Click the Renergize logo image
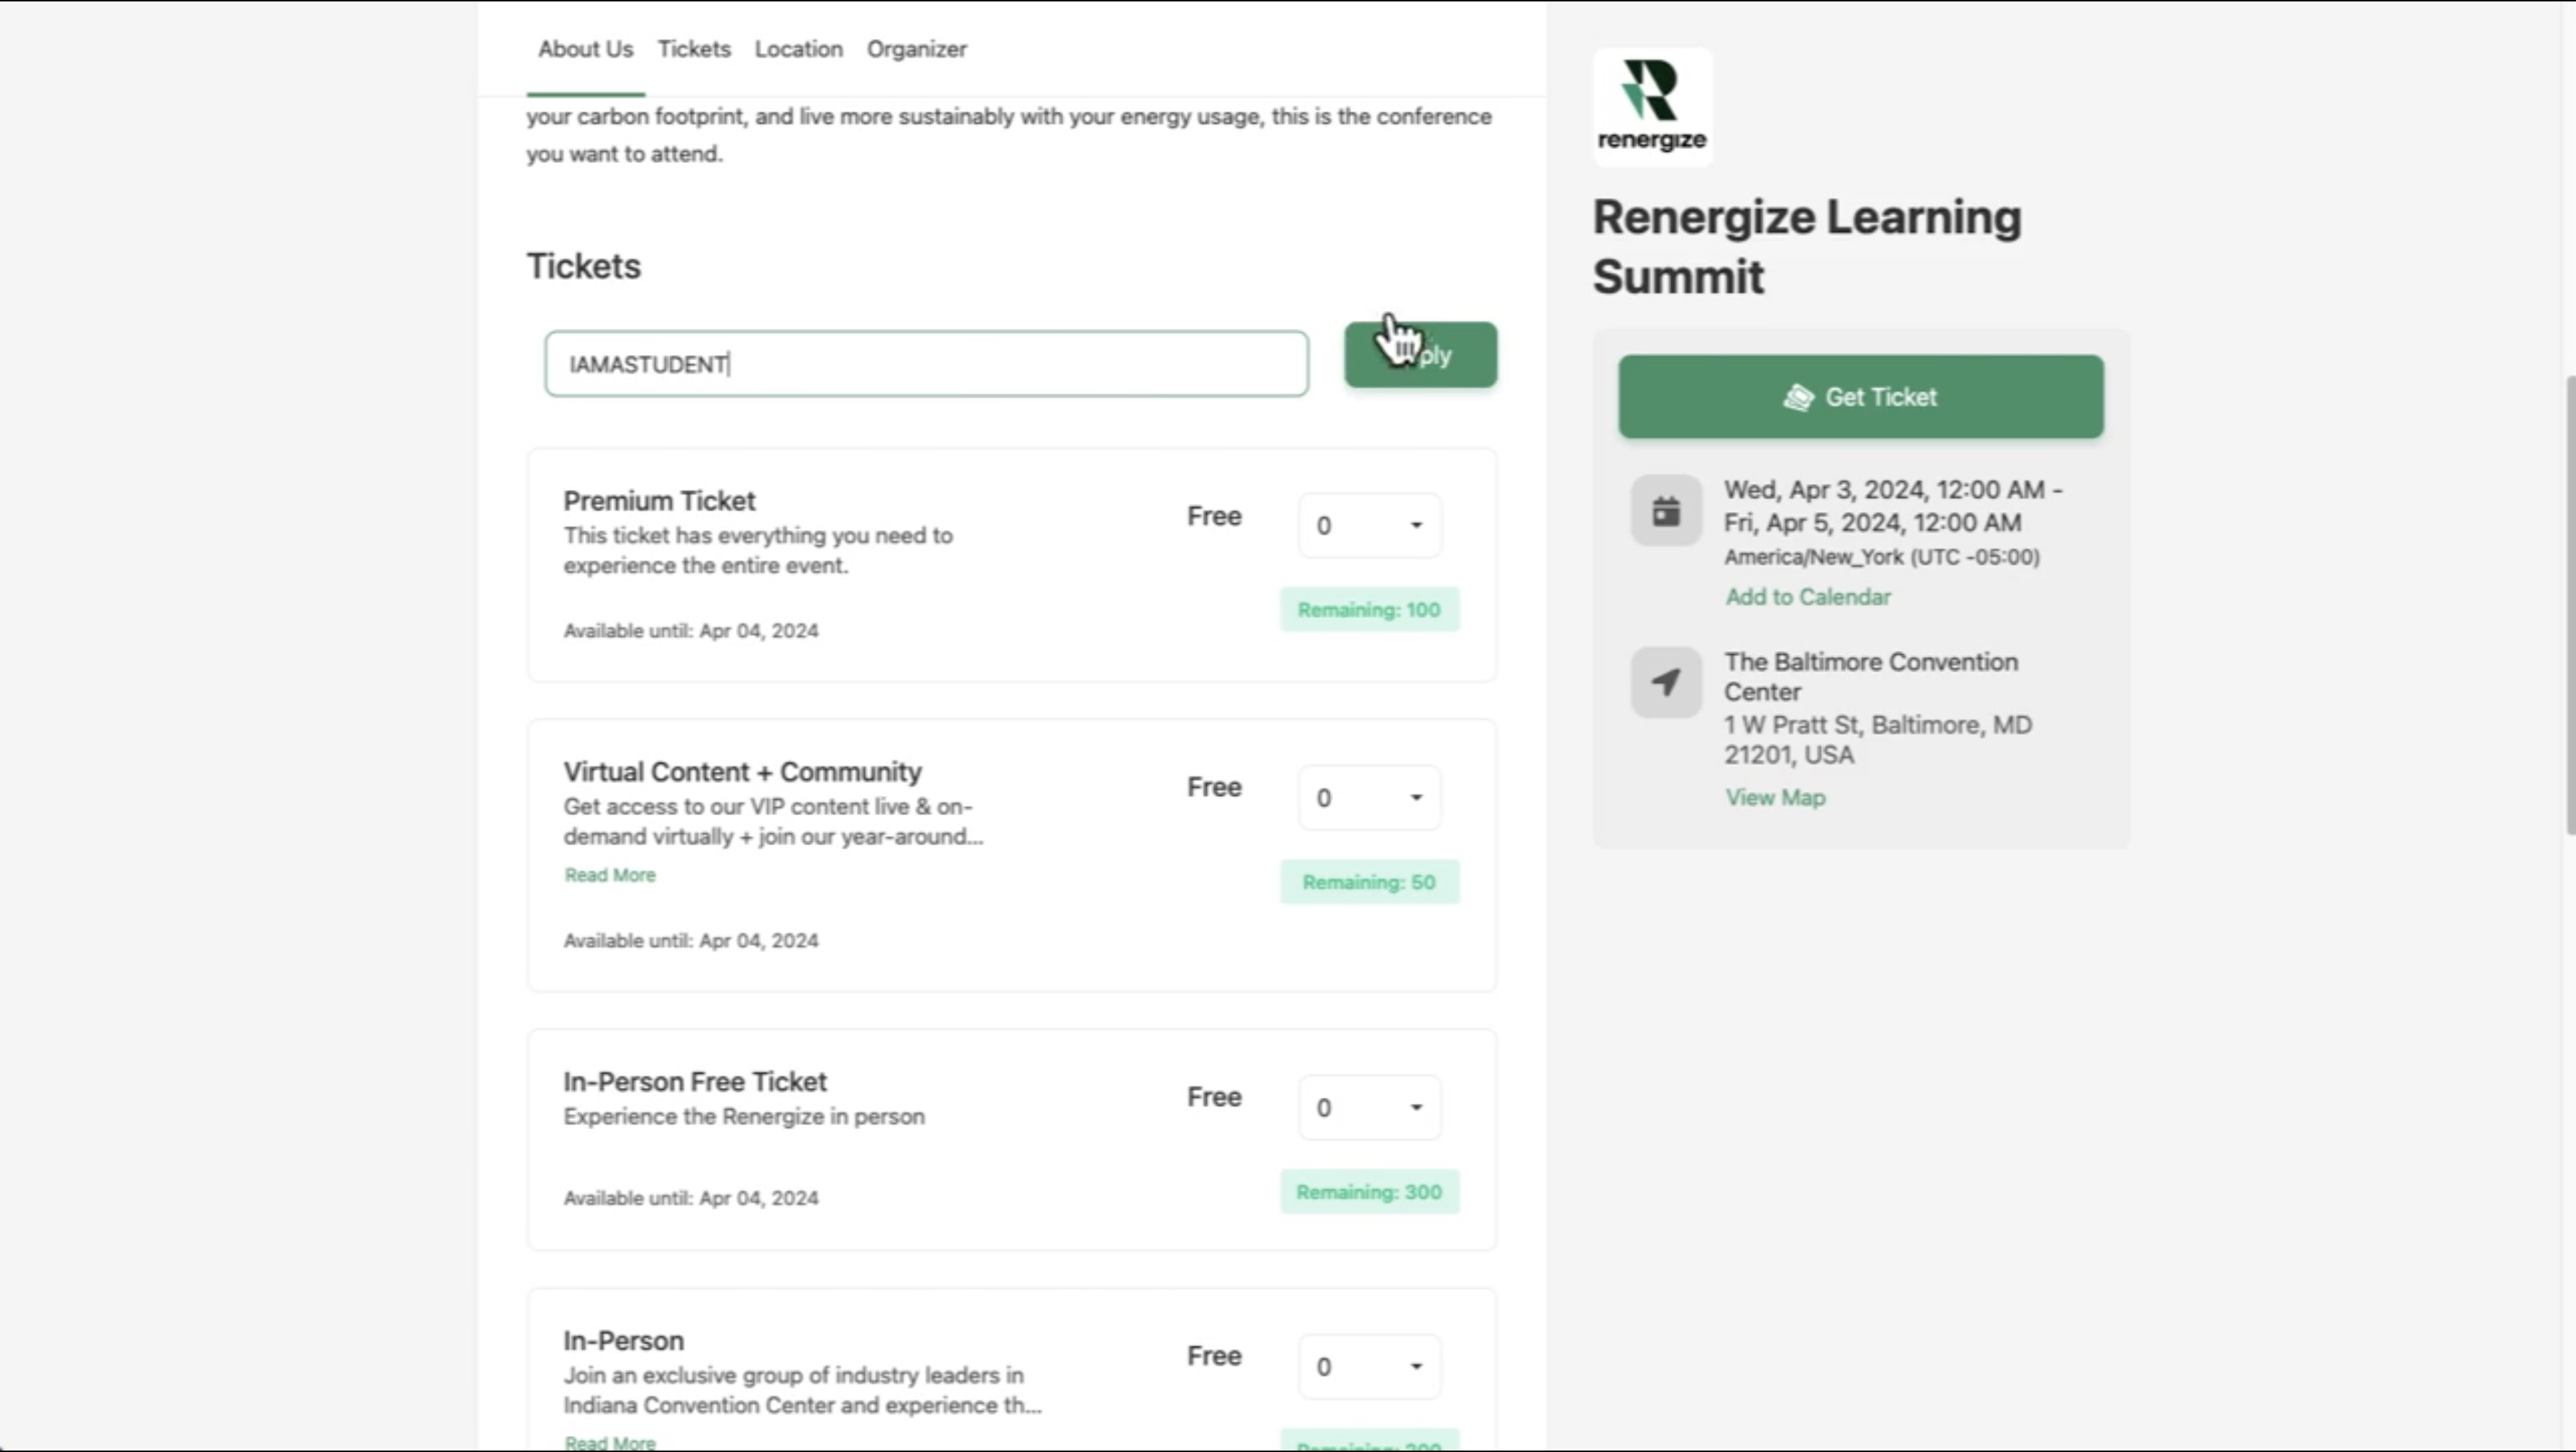The height and width of the screenshot is (1452, 2576). [1652, 106]
